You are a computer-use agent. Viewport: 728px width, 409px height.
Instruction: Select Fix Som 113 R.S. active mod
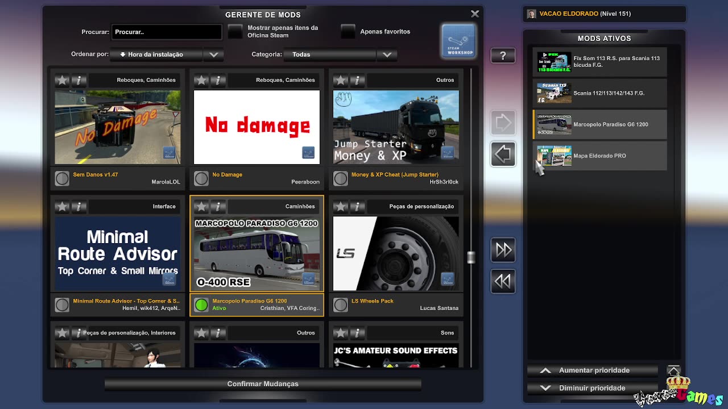click(x=599, y=62)
